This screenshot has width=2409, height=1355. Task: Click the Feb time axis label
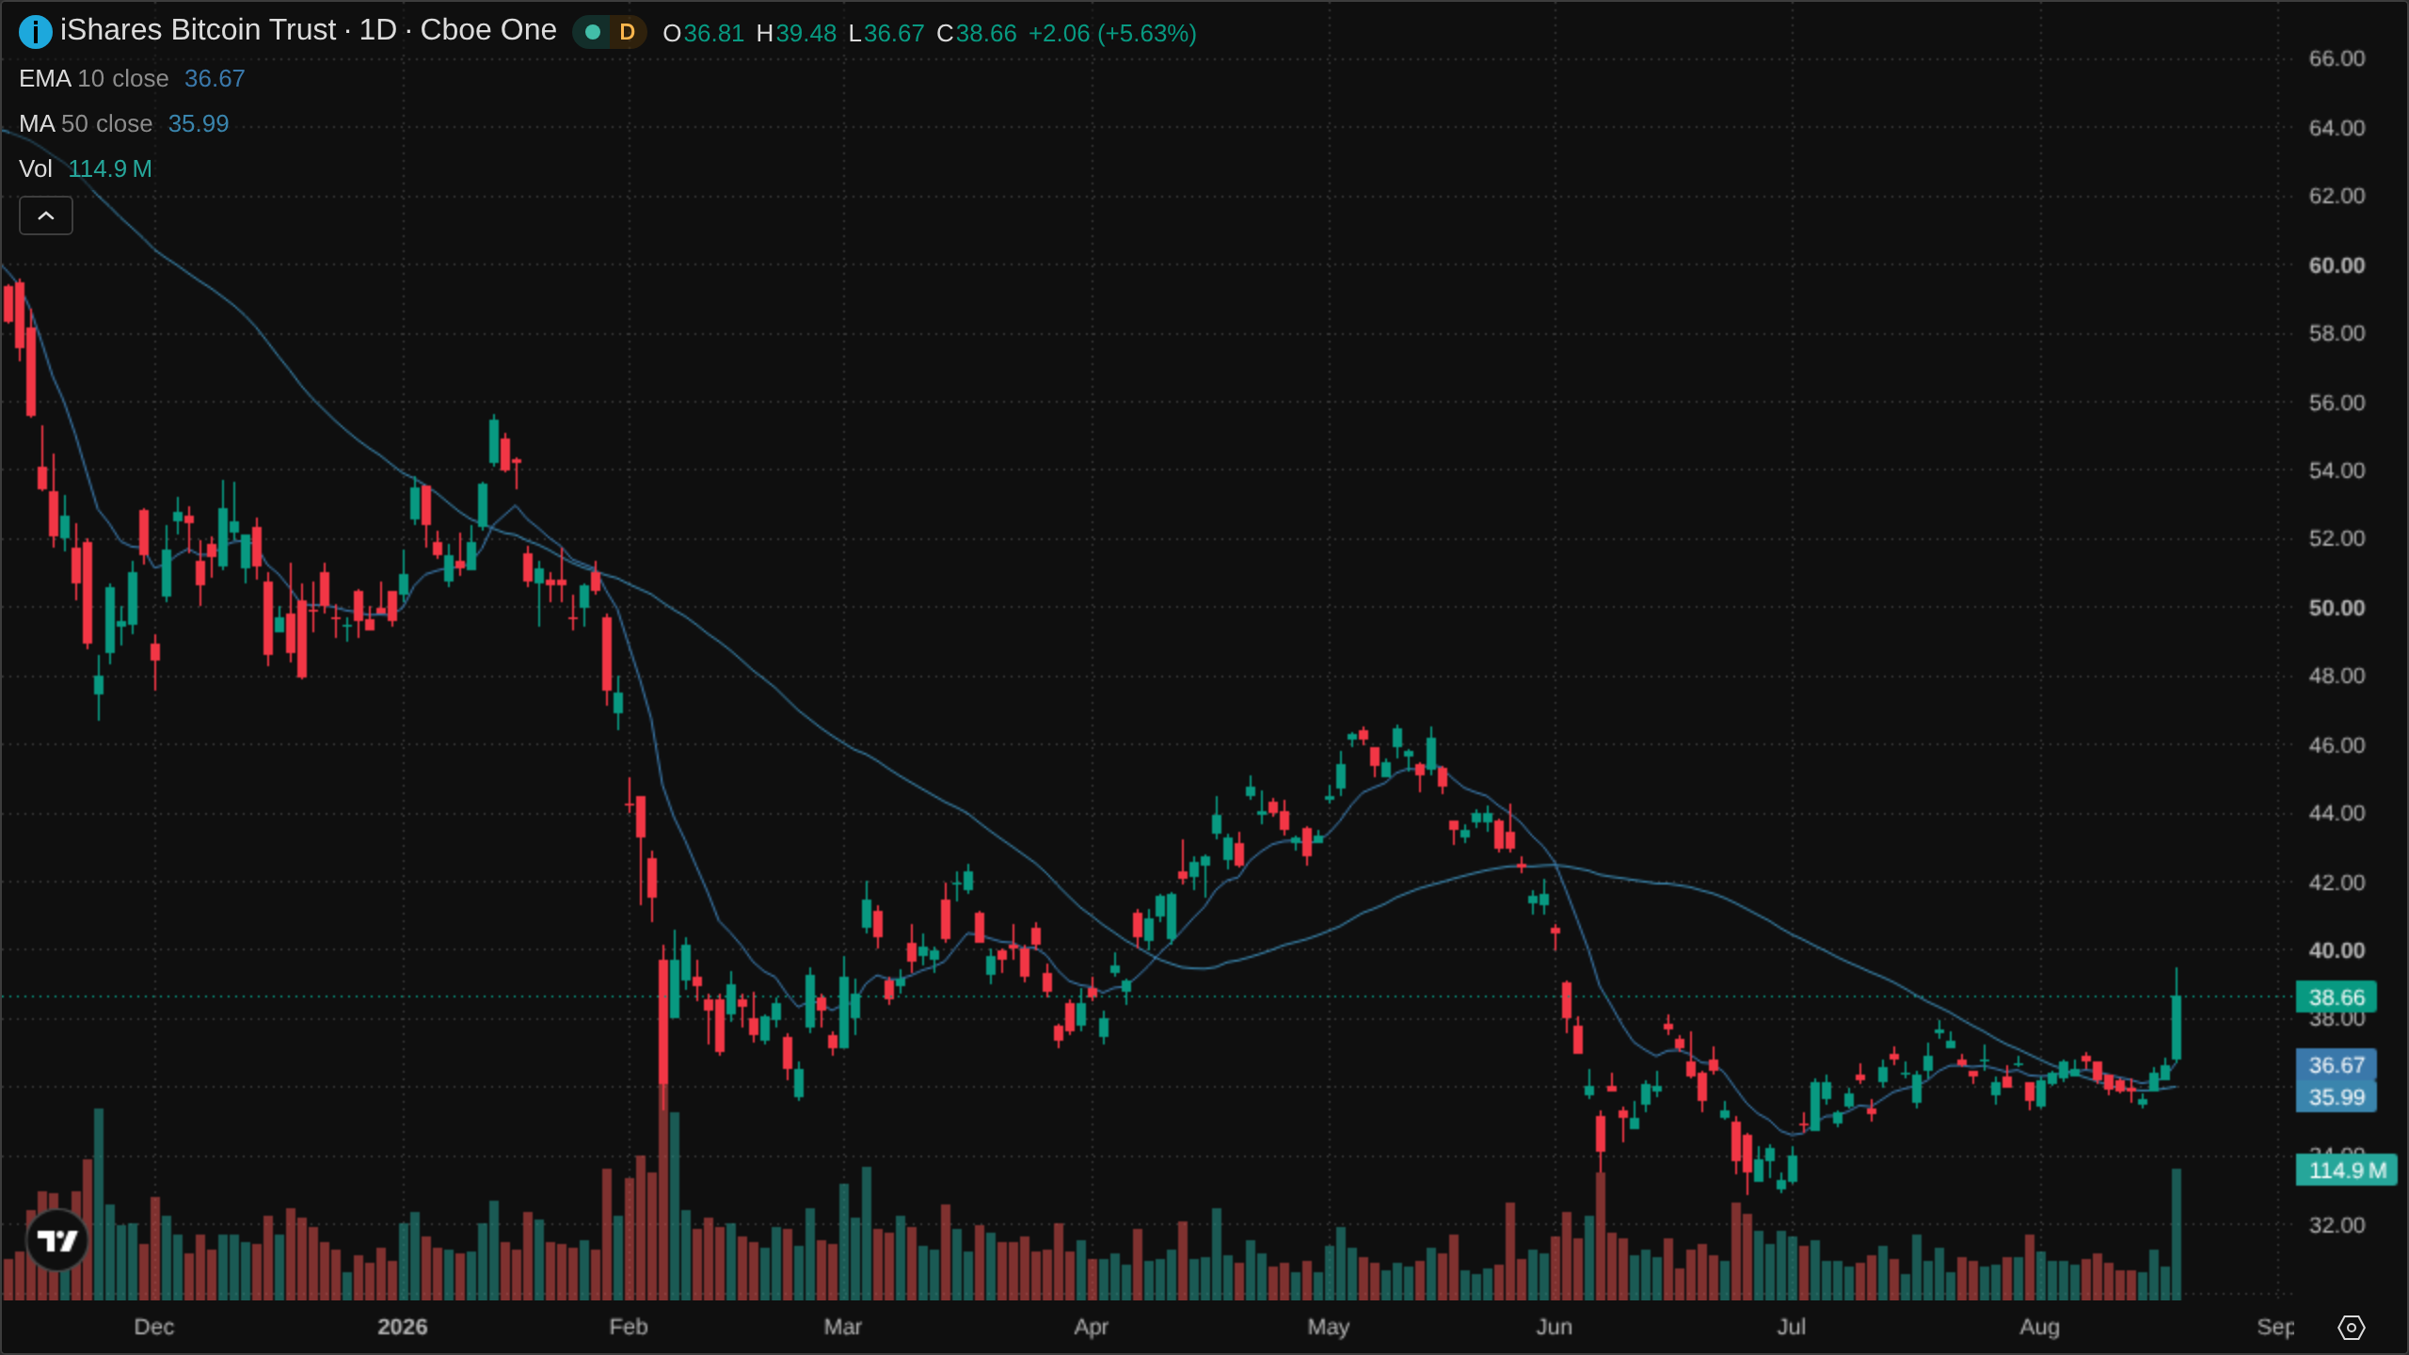[x=629, y=1327]
